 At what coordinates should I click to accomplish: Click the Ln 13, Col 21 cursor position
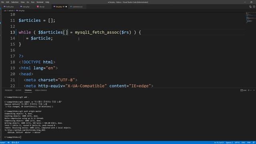[x=219, y=142]
